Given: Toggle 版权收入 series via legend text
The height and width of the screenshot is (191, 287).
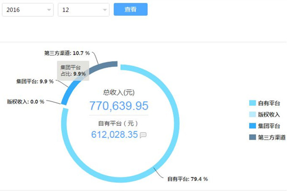Looking at the screenshot, I should click(x=268, y=115).
